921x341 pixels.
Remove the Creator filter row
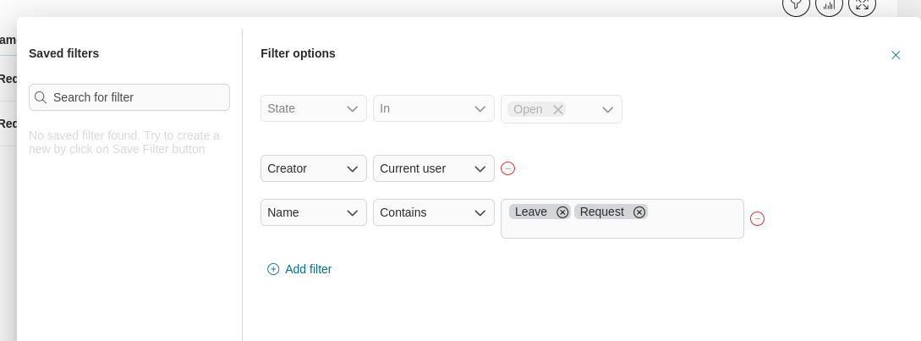[x=508, y=168]
